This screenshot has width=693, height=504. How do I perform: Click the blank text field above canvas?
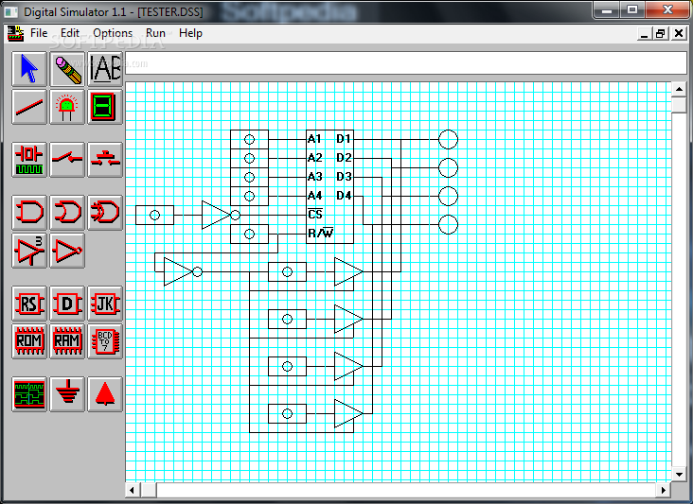[406, 63]
